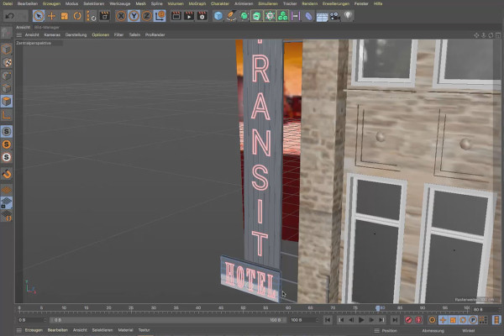Screen dimensions: 504x336
Task: Add a Cube primitive object
Action: pos(218,16)
